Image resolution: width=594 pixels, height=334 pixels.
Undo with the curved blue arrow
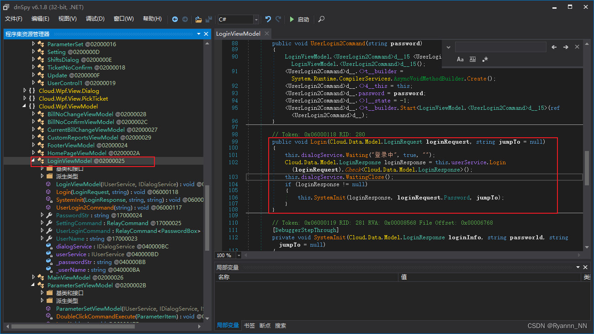[268, 19]
